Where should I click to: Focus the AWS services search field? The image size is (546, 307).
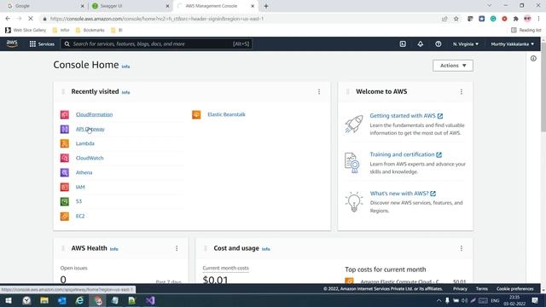(156, 43)
